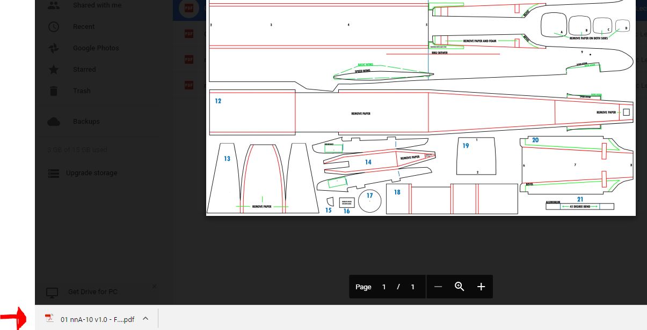The height and width of the screenshot is (330, 647).
Task: Click the Get Drive for PC link
Action: pyautogui.click(x=92, y=292)
